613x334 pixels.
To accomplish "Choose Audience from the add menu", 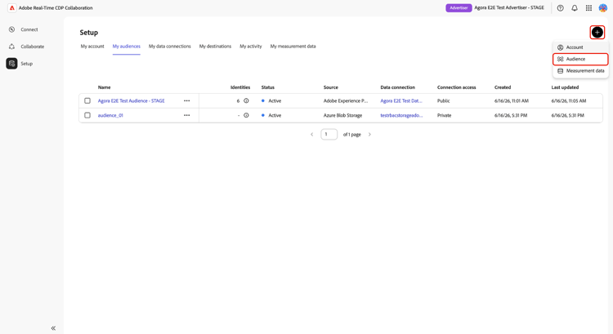I will [580, 59].
